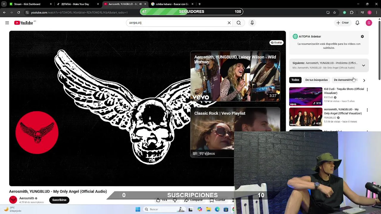Play Wild Woman end-screen video card
Viewport: 381px width, 214px height.
pyautogui.click(x=235, y=76)
